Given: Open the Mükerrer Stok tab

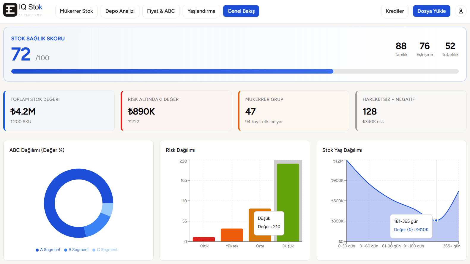Looking at the screenshot, I should 76,11.
